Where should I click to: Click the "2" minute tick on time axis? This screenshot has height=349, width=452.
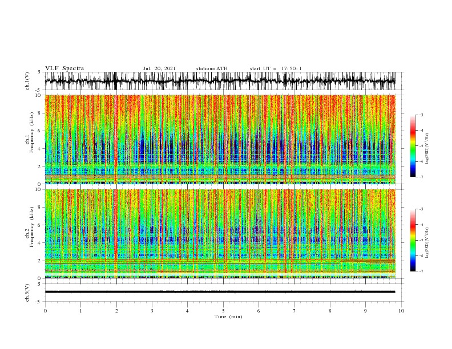(x=116, y=311)
